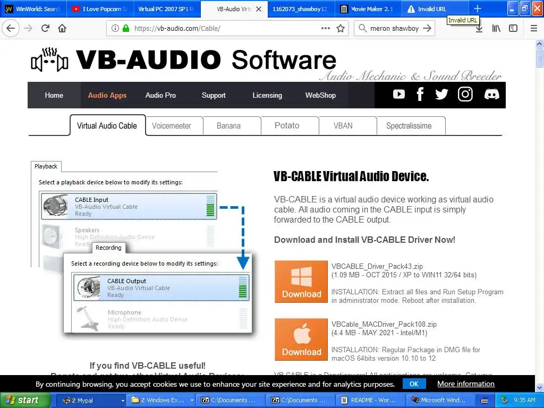This screenshot has width=544, height=408.
Task: Open the Audio Apps menu item
Action: point(107,95)
